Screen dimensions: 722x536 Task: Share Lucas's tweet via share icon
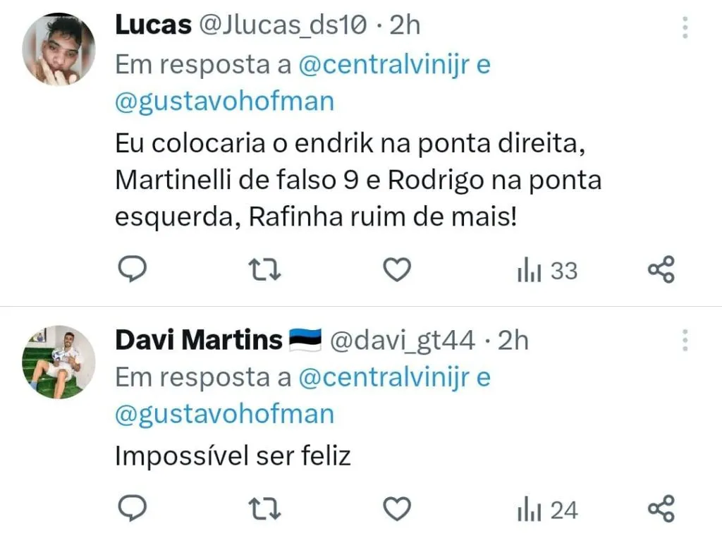click(661, 269)
